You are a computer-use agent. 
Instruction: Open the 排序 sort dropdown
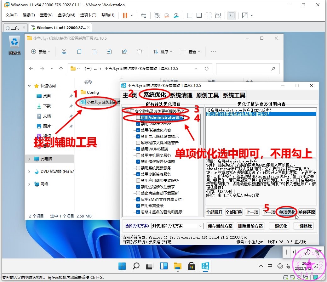click(x=163, y=52)
